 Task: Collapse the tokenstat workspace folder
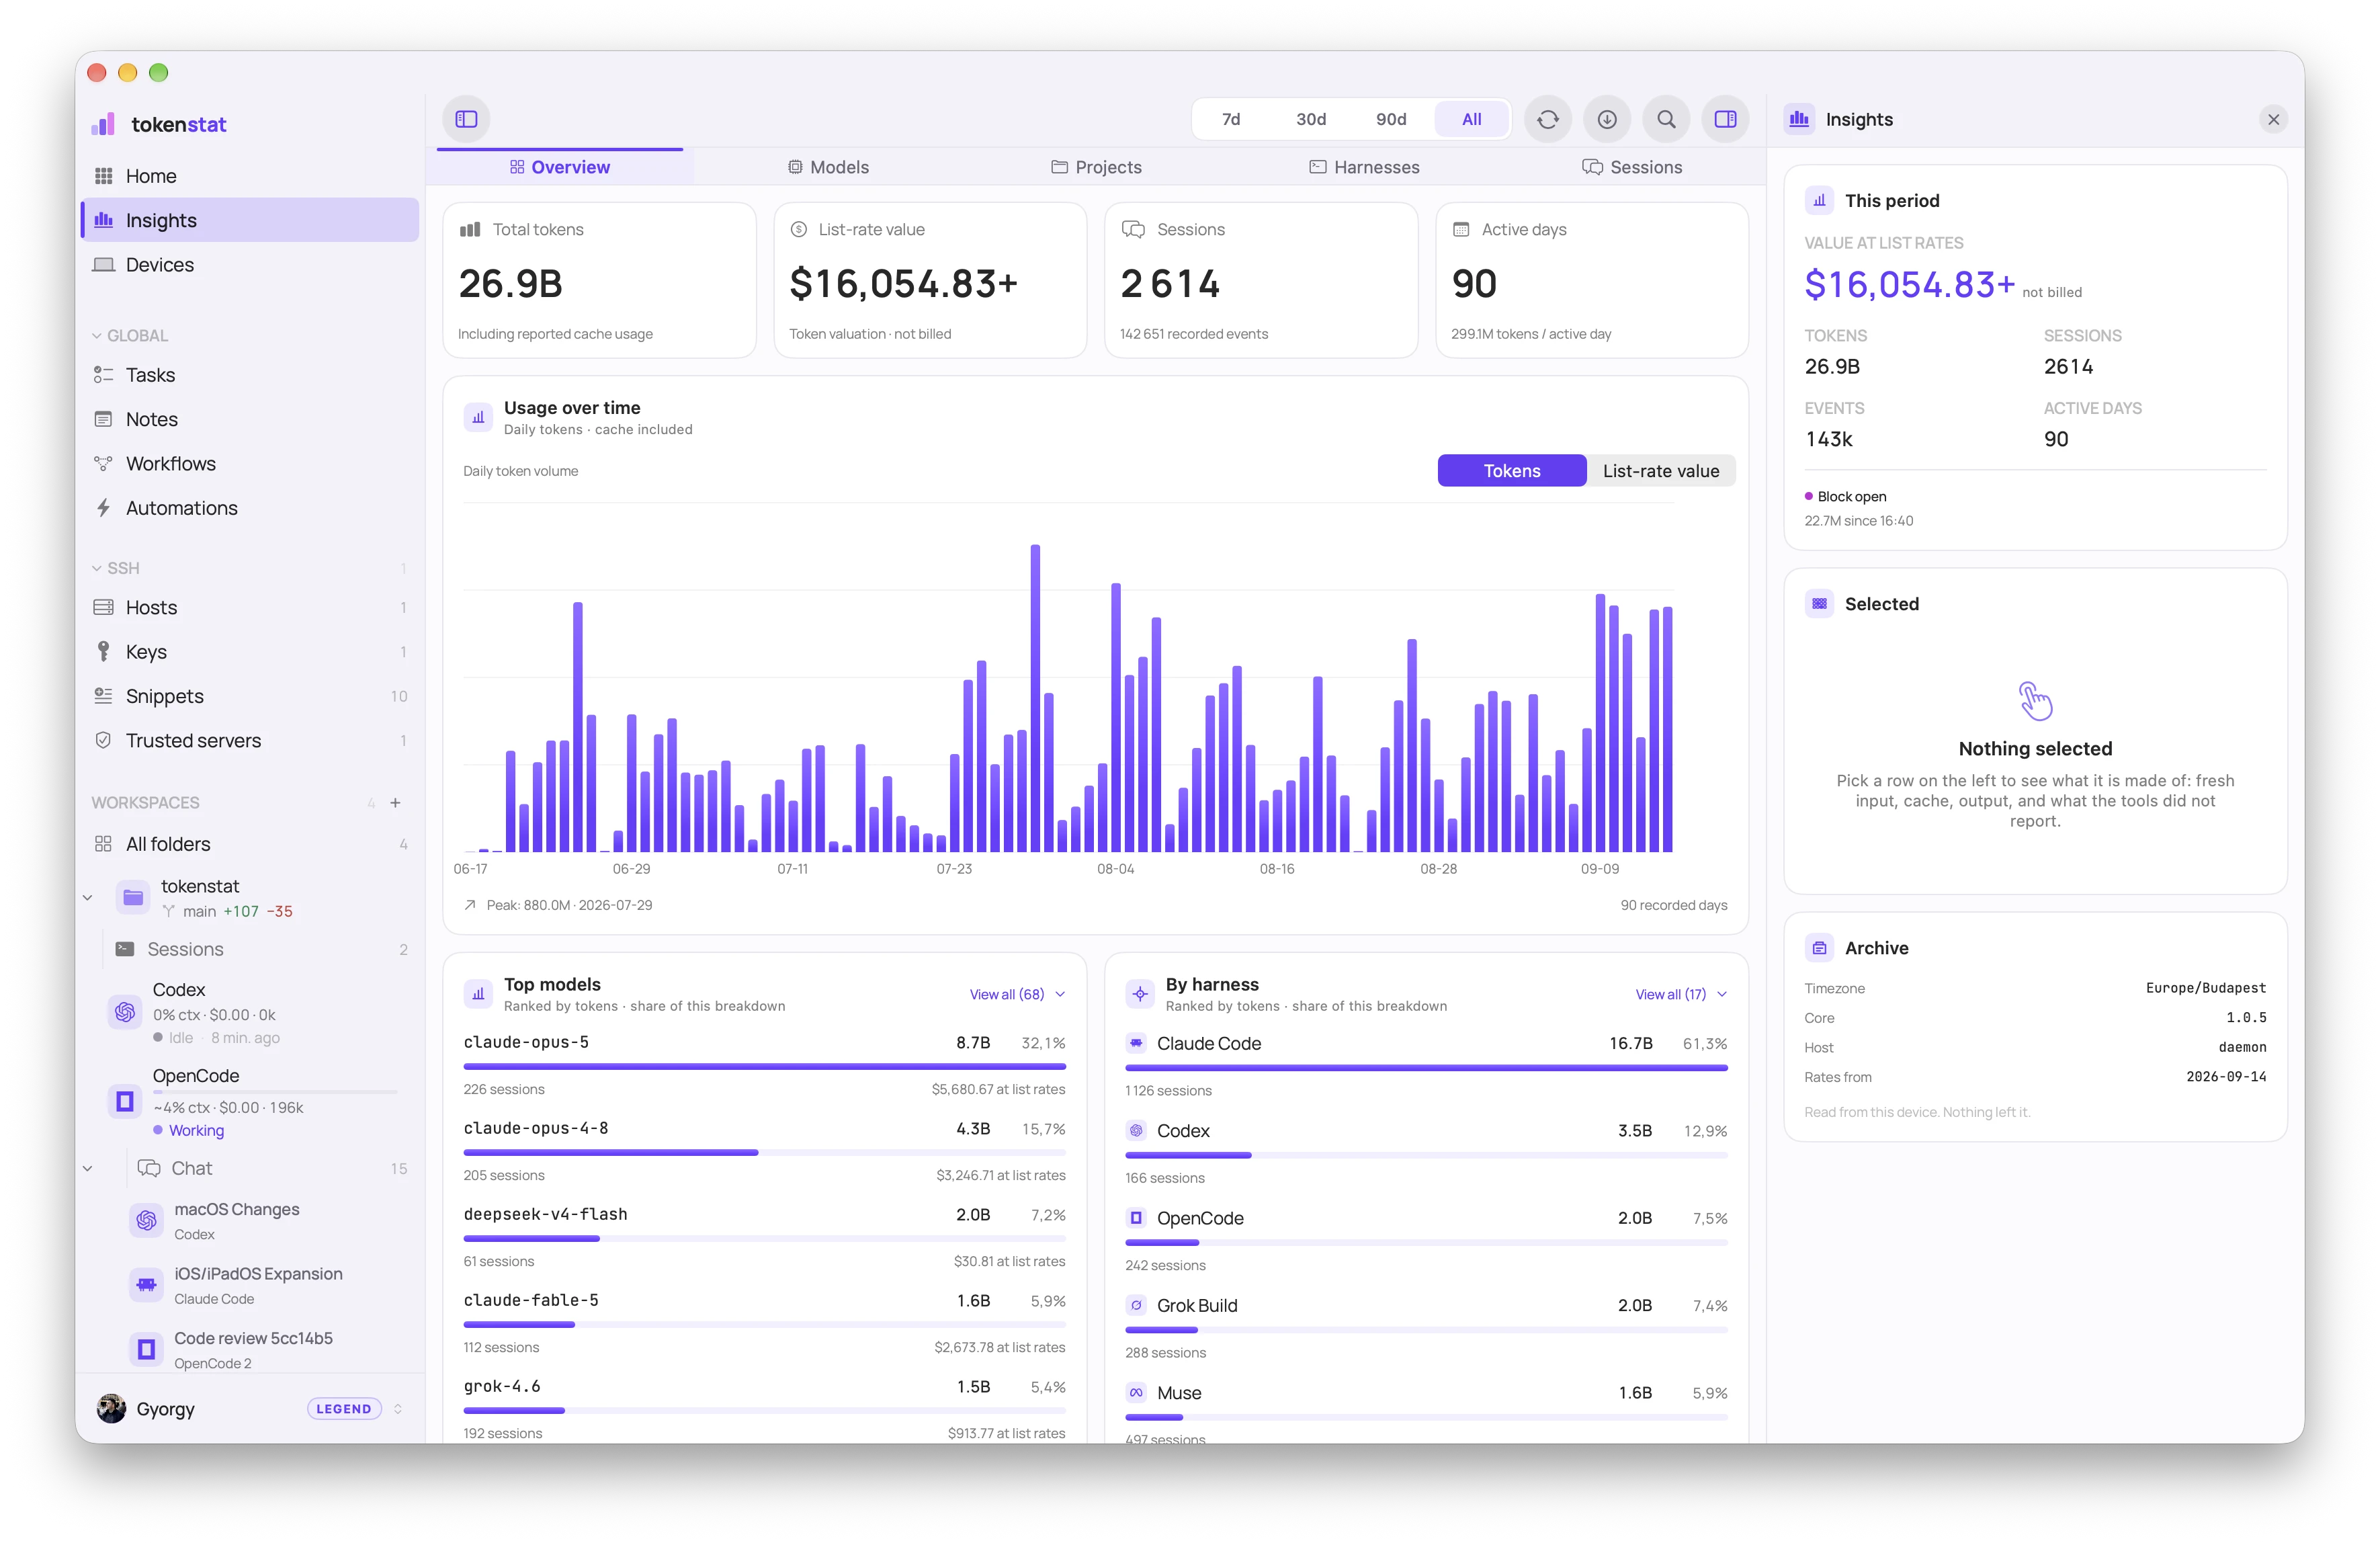tap(88, 898)
